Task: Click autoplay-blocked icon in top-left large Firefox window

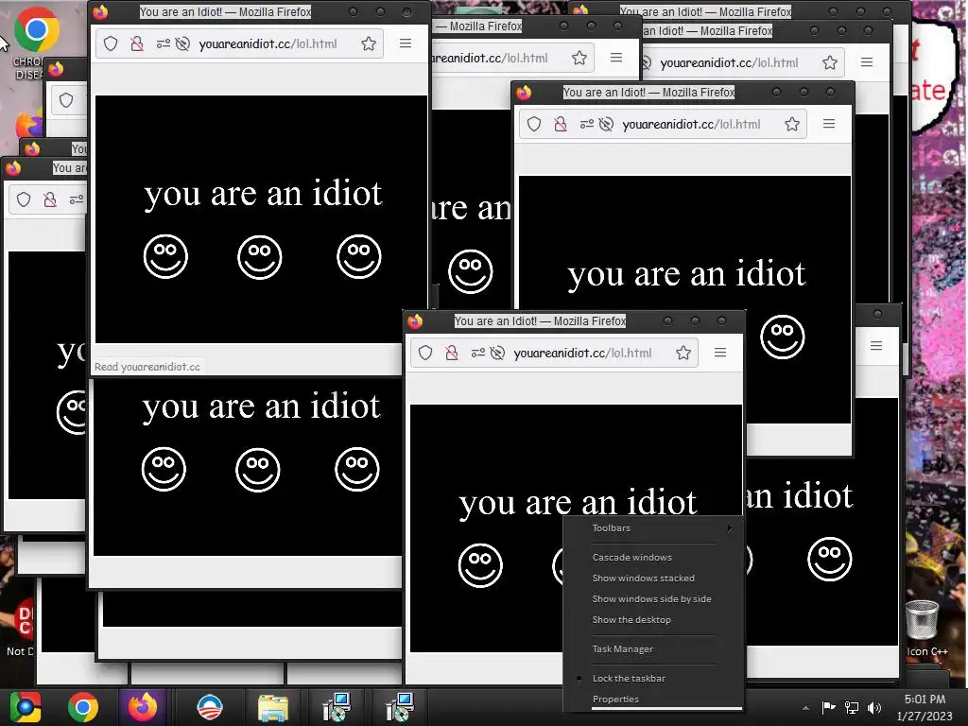Action: tap(182, 43)
